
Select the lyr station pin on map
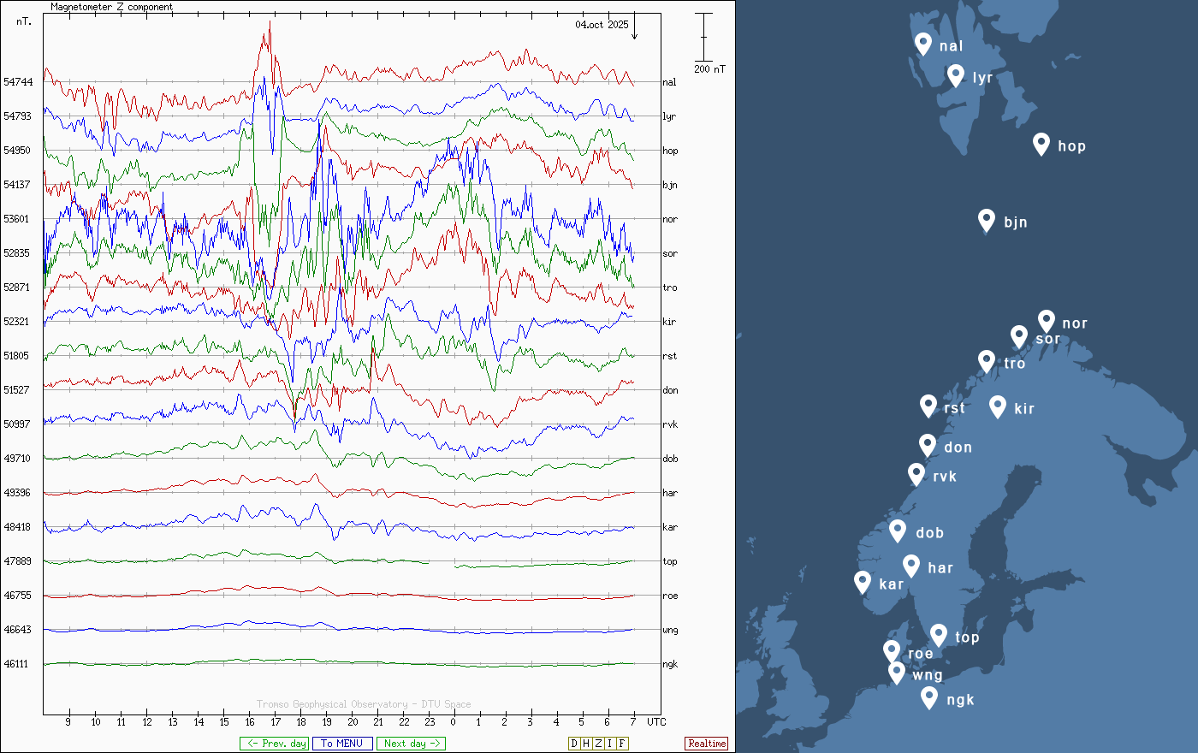pyautogui.click(x=956, y=75)
